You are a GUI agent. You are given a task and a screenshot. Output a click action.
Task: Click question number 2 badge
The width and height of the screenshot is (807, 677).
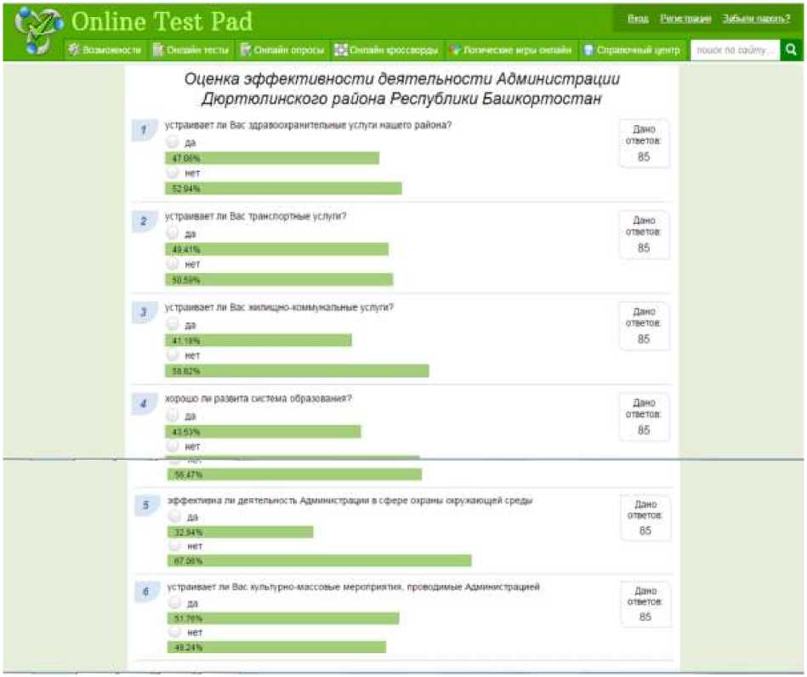(144, 221)
